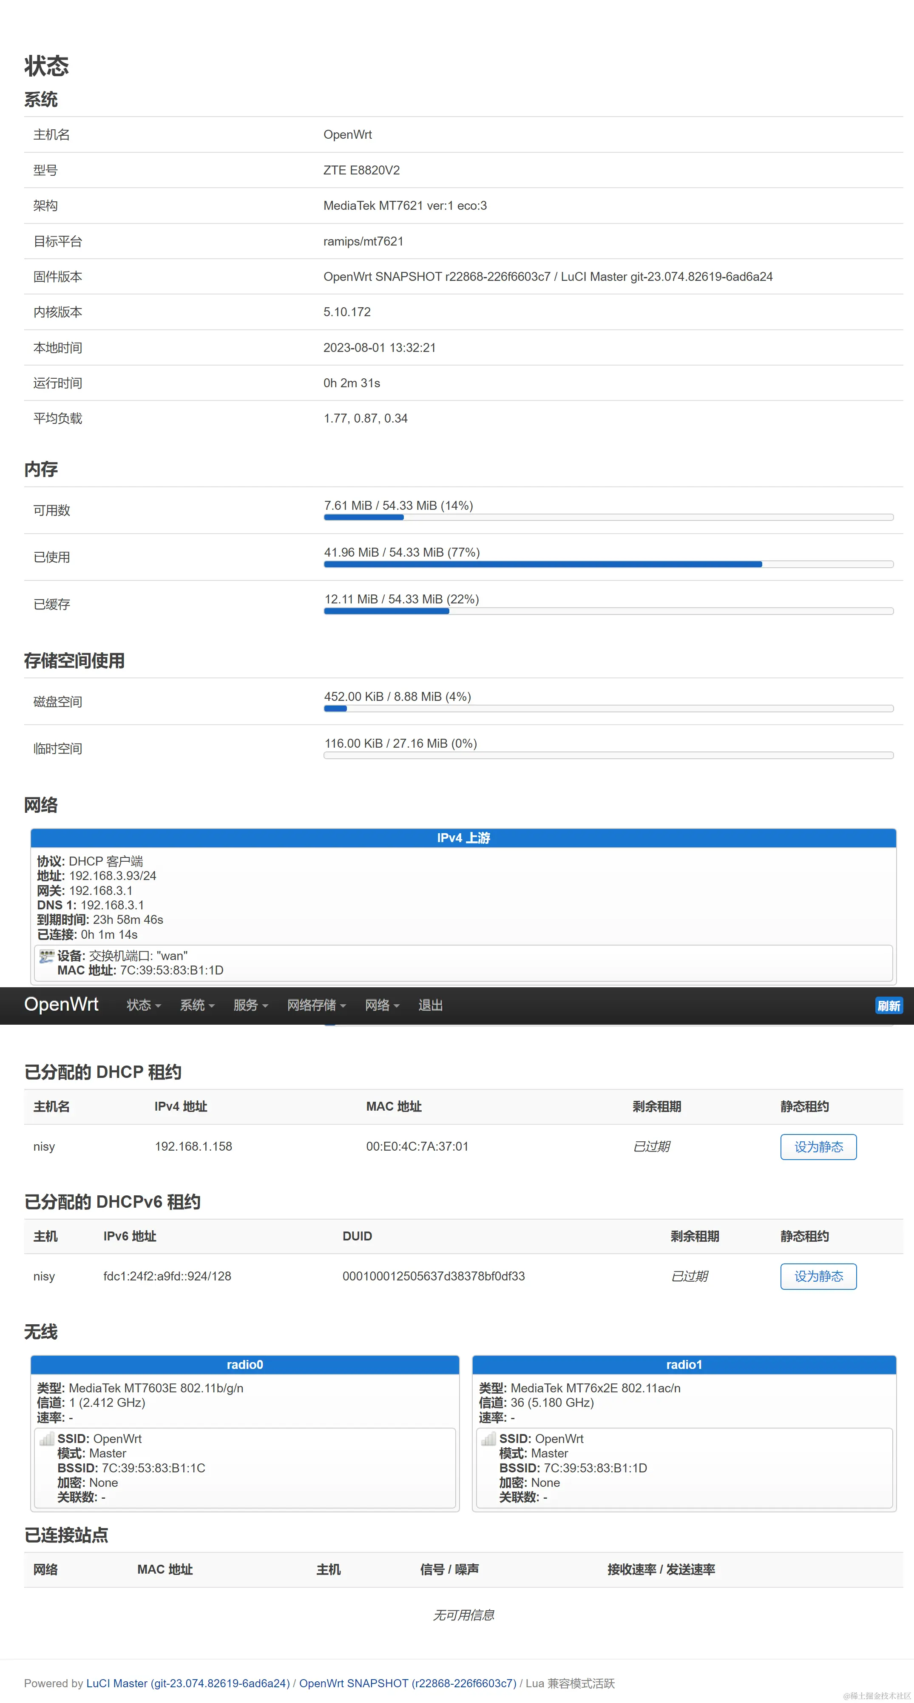Click the 磁盘空间 usage progress bar
914x1703 pixels.
608,709
